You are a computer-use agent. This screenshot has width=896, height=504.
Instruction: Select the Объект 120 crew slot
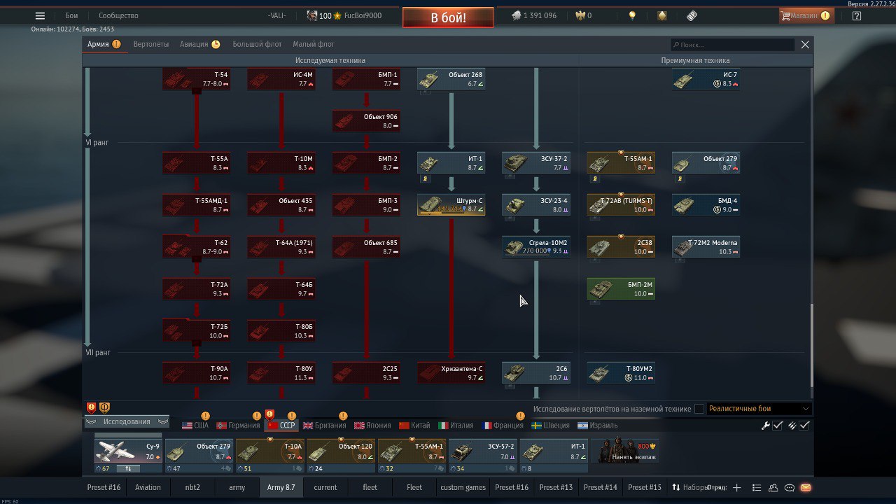coord(340,451)
